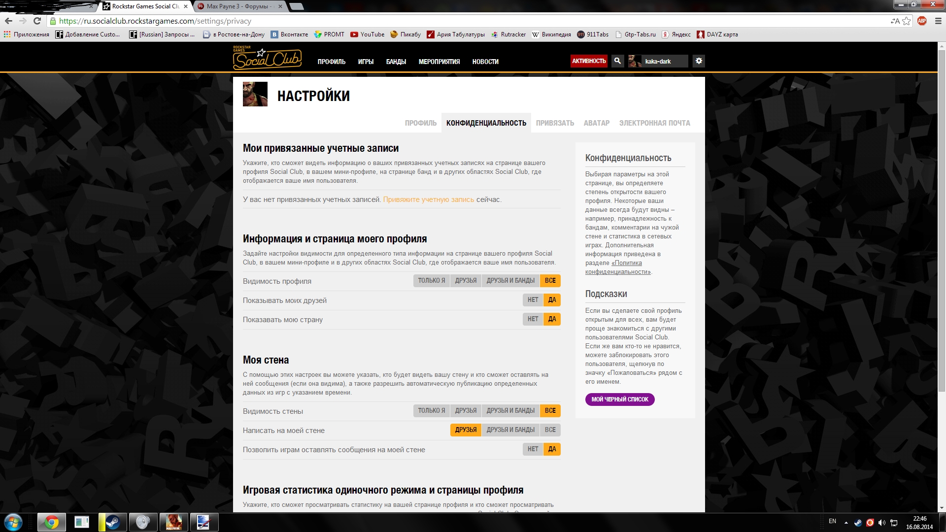
Task: Open the kaka-dark user menu
Action: pyautogui.click(x=658, y=61)
